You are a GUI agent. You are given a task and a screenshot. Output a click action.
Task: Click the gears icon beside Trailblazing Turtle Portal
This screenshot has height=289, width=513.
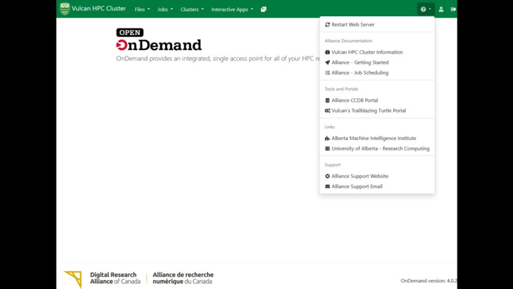click(327, 111)
